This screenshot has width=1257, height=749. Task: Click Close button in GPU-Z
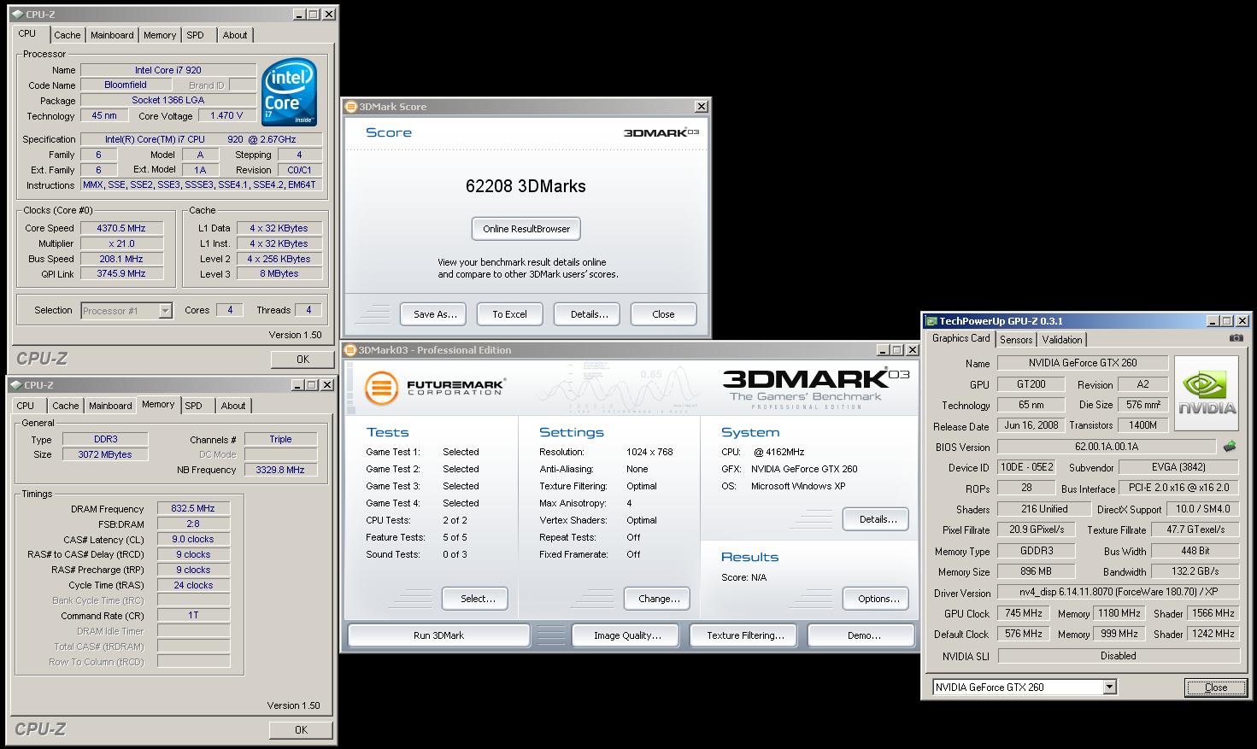point(1214,688)
